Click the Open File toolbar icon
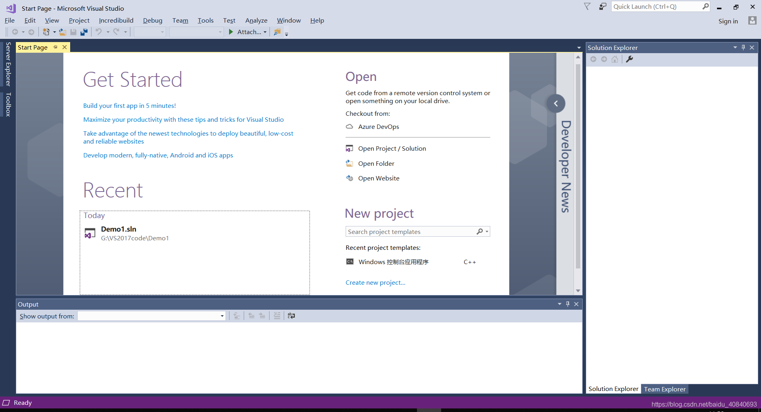 [x=63, y=32]
